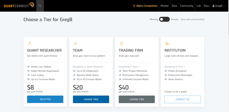Open the Data menu item
Screen dimensions: 229x112
click(174, 6)
